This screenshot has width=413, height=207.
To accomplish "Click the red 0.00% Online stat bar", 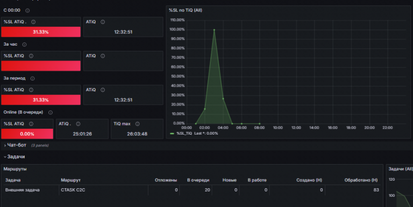I will [27, 134].
